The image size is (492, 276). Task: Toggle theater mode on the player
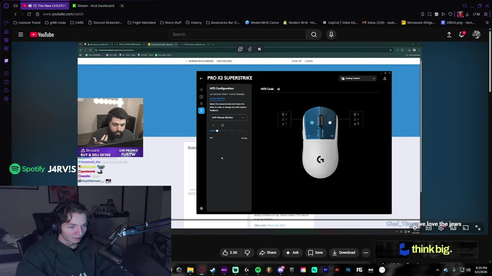453,228
